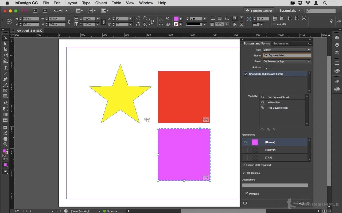Select the Selection tool
This screenshot has width=342, height=213.
point(5,38)
